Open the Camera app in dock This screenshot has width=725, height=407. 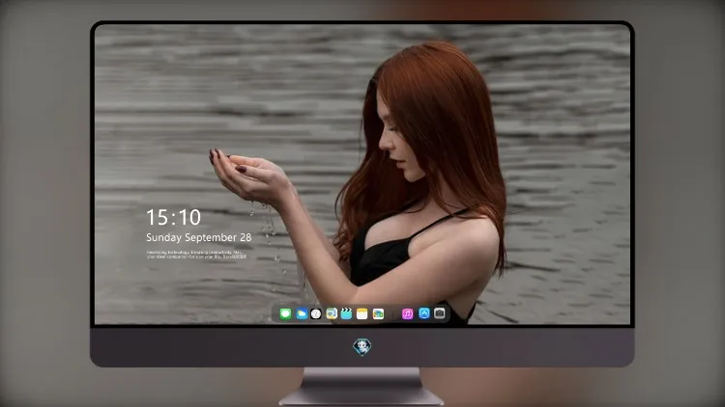(440, 313)
